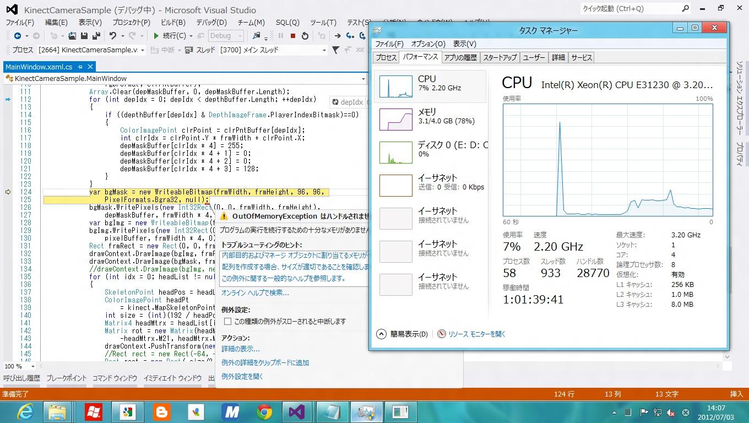Open the Process dropdown showing KinectCameraSample

[x=142, y=50]
